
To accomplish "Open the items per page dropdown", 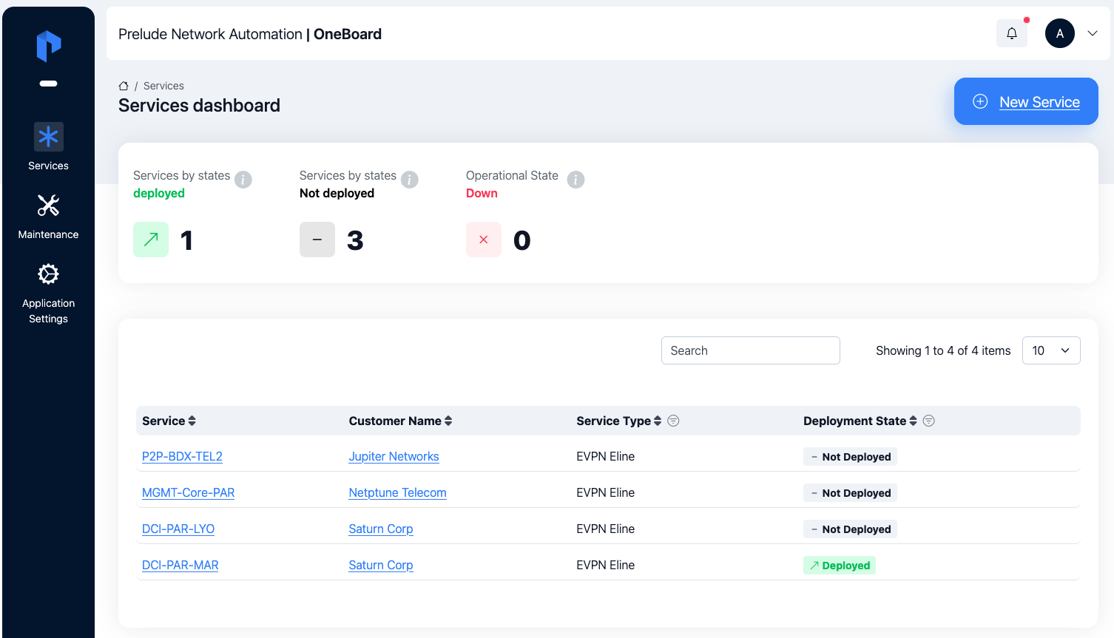I will 1050,350.
